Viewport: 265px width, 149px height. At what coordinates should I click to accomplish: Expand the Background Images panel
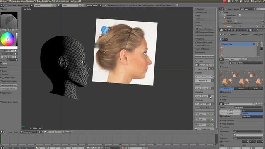point(207,32)
